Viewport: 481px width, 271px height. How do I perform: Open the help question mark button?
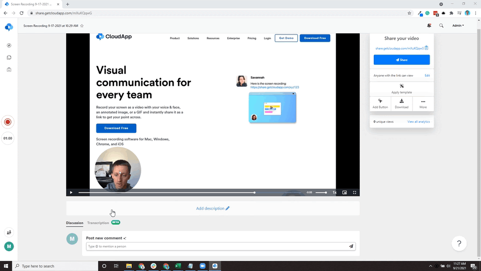tap(459, 243)
